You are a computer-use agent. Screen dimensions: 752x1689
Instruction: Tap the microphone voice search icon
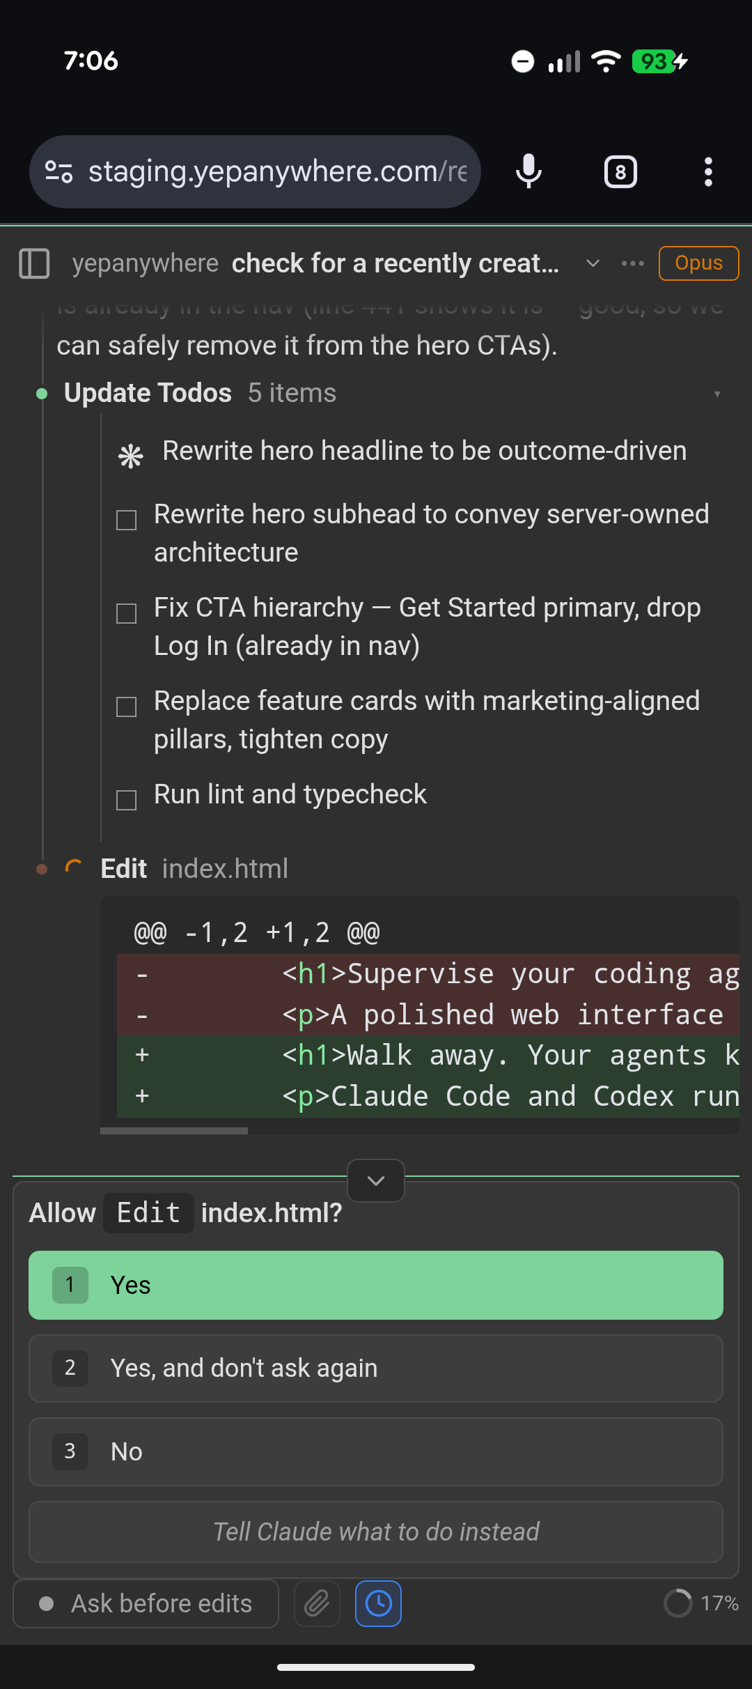[x=528, y=171]
